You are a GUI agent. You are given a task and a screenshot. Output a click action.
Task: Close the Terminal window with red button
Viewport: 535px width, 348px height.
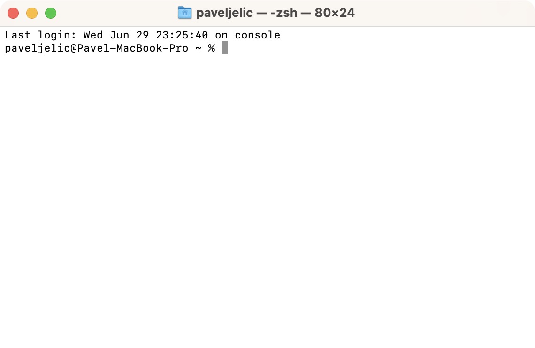[x=13, y=13]
